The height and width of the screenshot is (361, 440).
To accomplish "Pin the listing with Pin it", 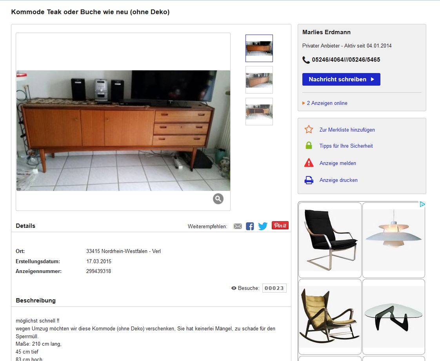I will [280, 225].
